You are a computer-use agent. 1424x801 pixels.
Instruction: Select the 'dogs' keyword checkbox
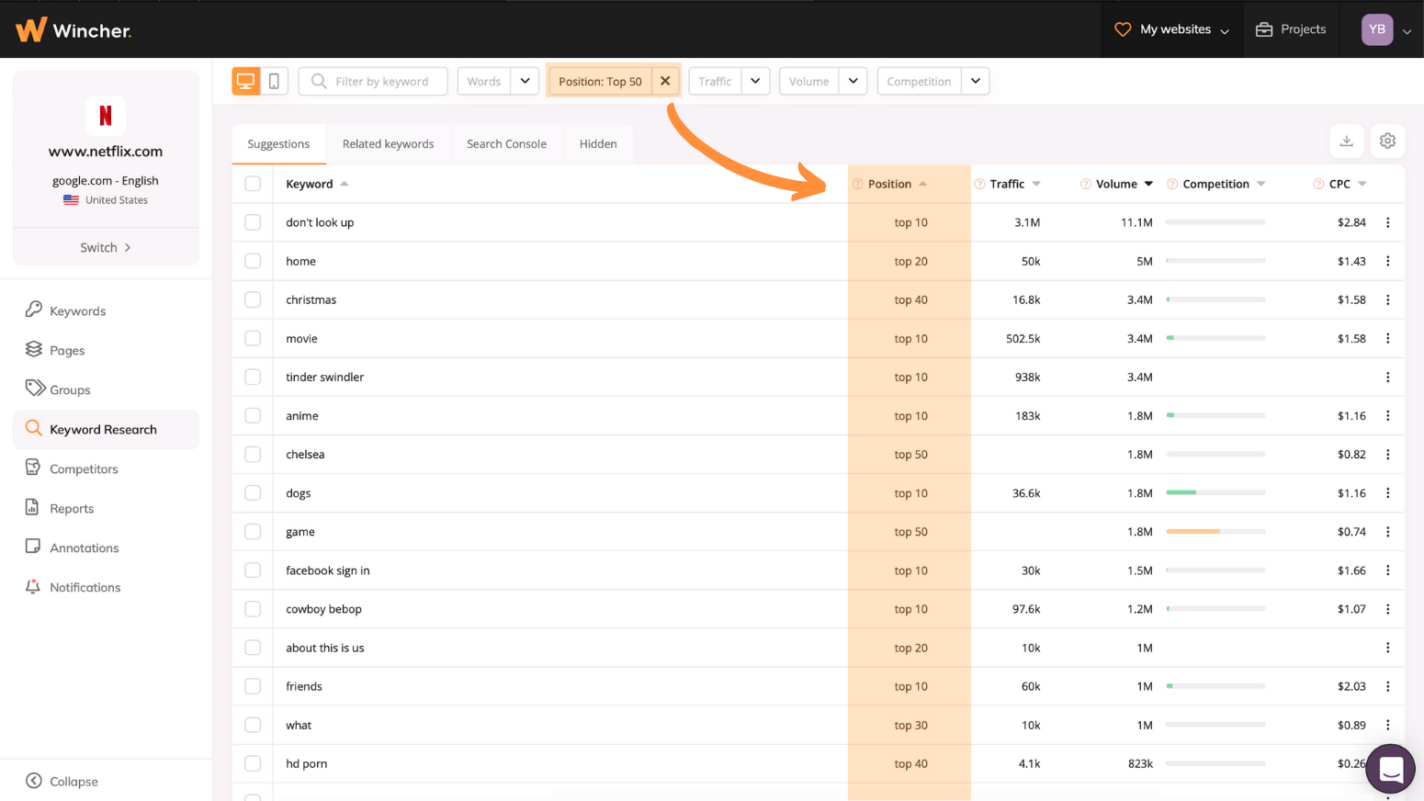(253, 492)
